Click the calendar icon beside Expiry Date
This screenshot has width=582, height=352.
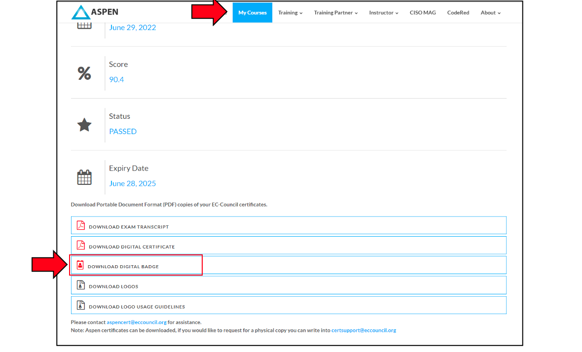[x=84, y=177]
